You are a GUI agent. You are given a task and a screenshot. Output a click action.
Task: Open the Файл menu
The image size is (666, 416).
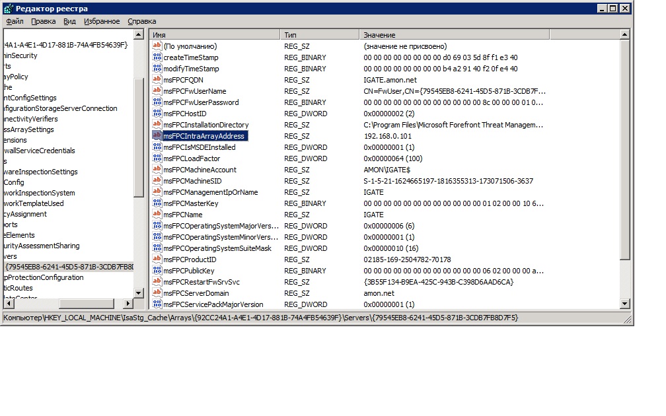15,21
